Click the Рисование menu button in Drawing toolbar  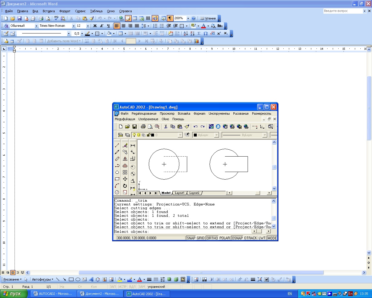point(12,279)
